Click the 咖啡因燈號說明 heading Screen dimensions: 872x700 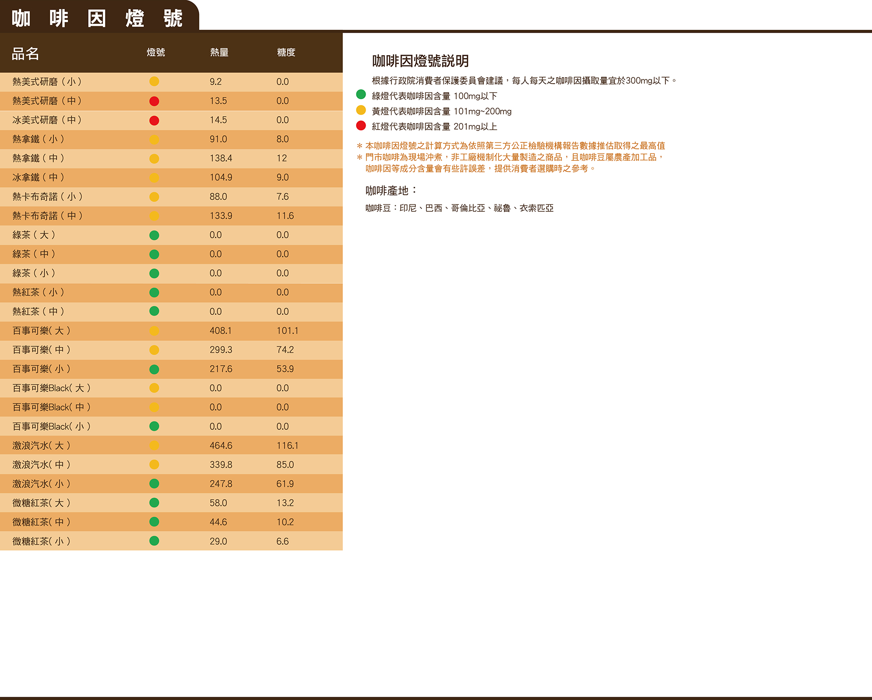420,61
